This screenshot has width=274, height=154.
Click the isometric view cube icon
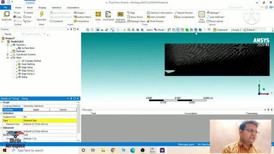(98, 30)
